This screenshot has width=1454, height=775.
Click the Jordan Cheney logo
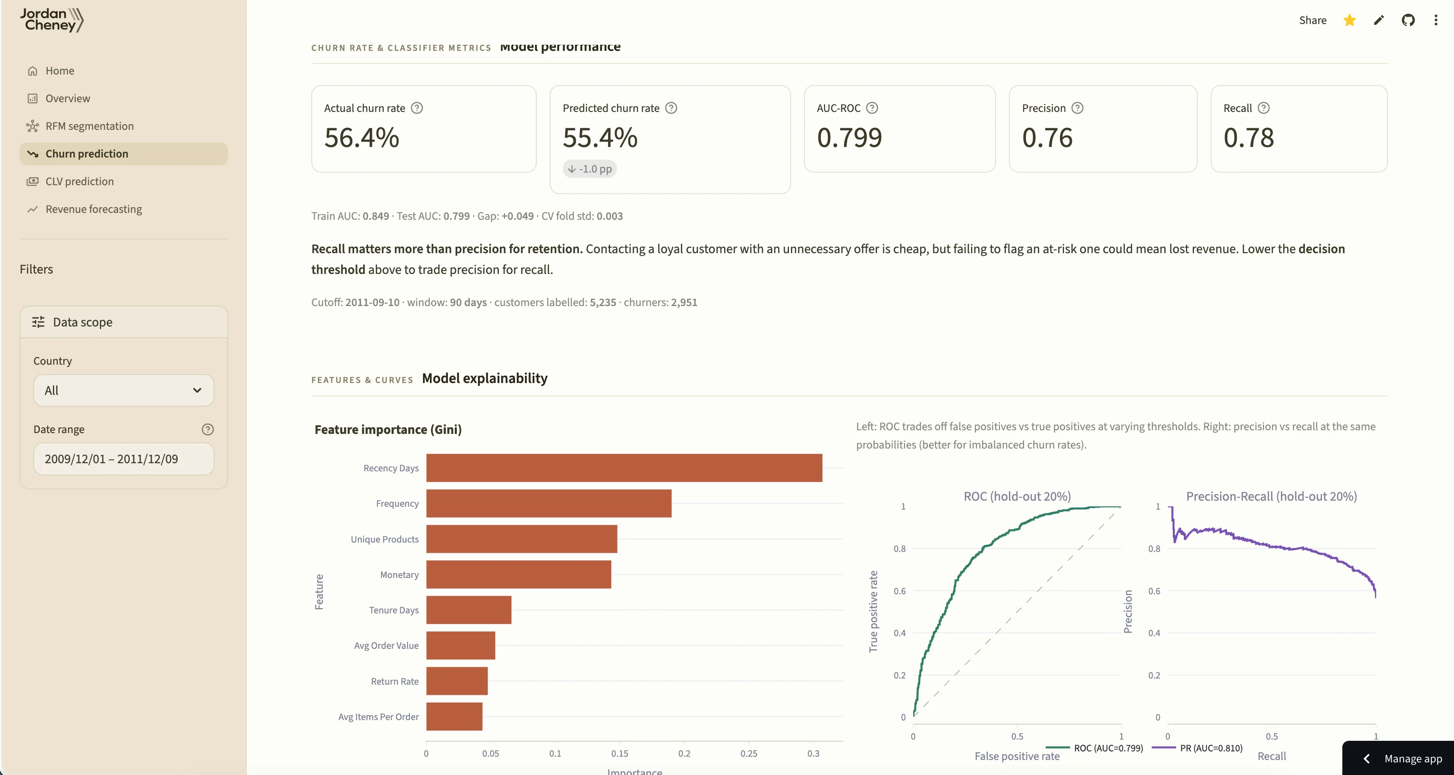click(x=52, y=20)
